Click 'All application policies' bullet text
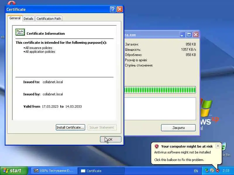 [x=40, y=52]
